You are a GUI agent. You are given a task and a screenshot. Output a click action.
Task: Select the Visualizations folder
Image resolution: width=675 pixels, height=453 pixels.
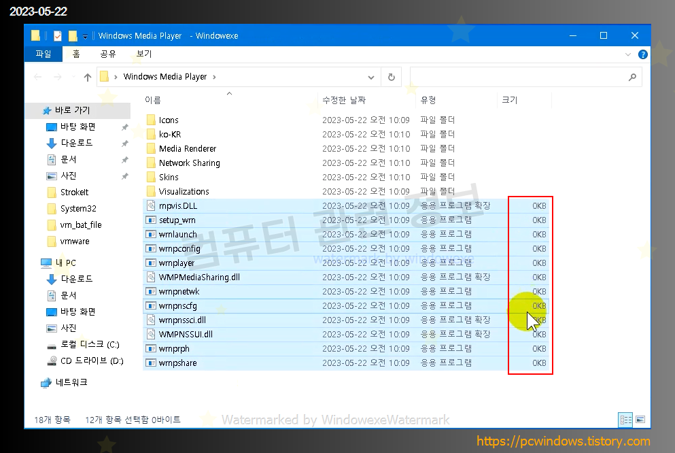coord(184,191)
